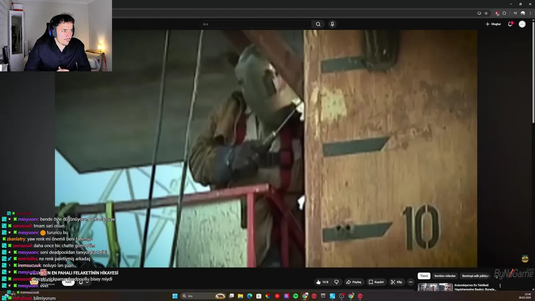535x301 pixels.
Task: Open Spotify from taskbar
Action: pos(296,296)
